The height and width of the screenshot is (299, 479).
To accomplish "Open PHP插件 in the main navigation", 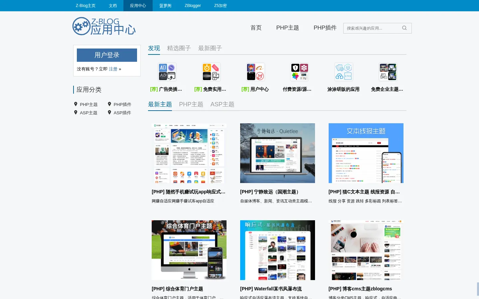I will click(325, 28).
